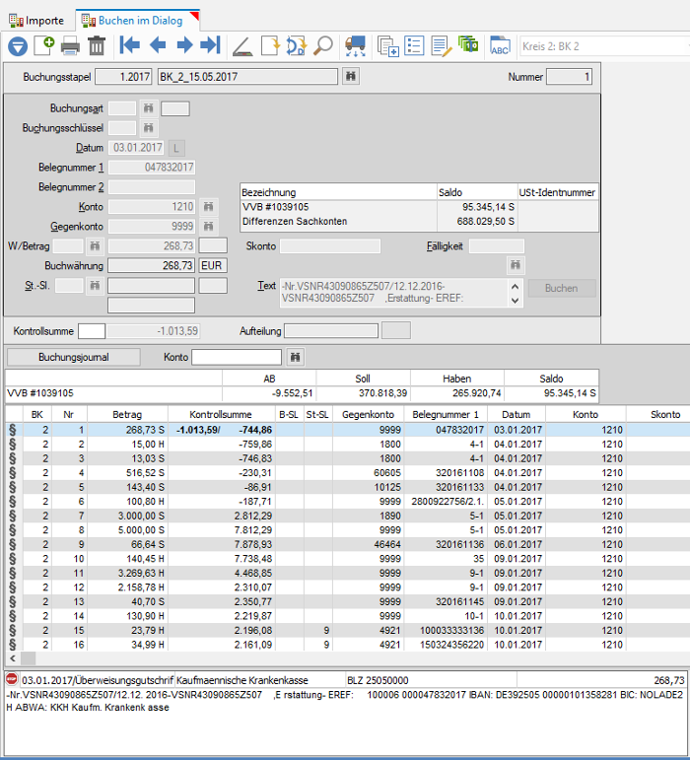Click binoculars lookup beside St.-Sl.
Image resolution: width=690 pixels, height=760 pixels.
pos(95,286)
